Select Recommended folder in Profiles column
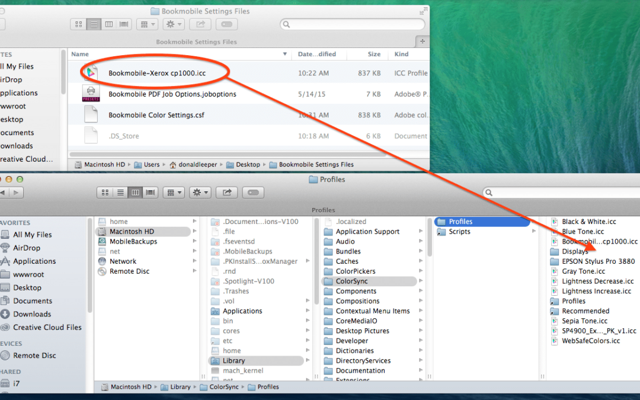Screen dimensions: 640x400 click(x=585, y=311)
